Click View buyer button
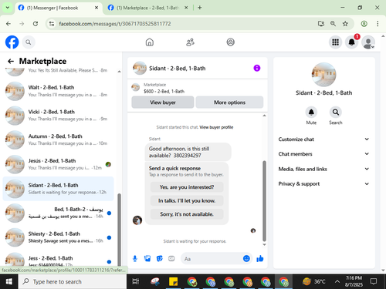The height and width of the screenshot is (289, 386). pyautogui.click(x=163, y=102)
